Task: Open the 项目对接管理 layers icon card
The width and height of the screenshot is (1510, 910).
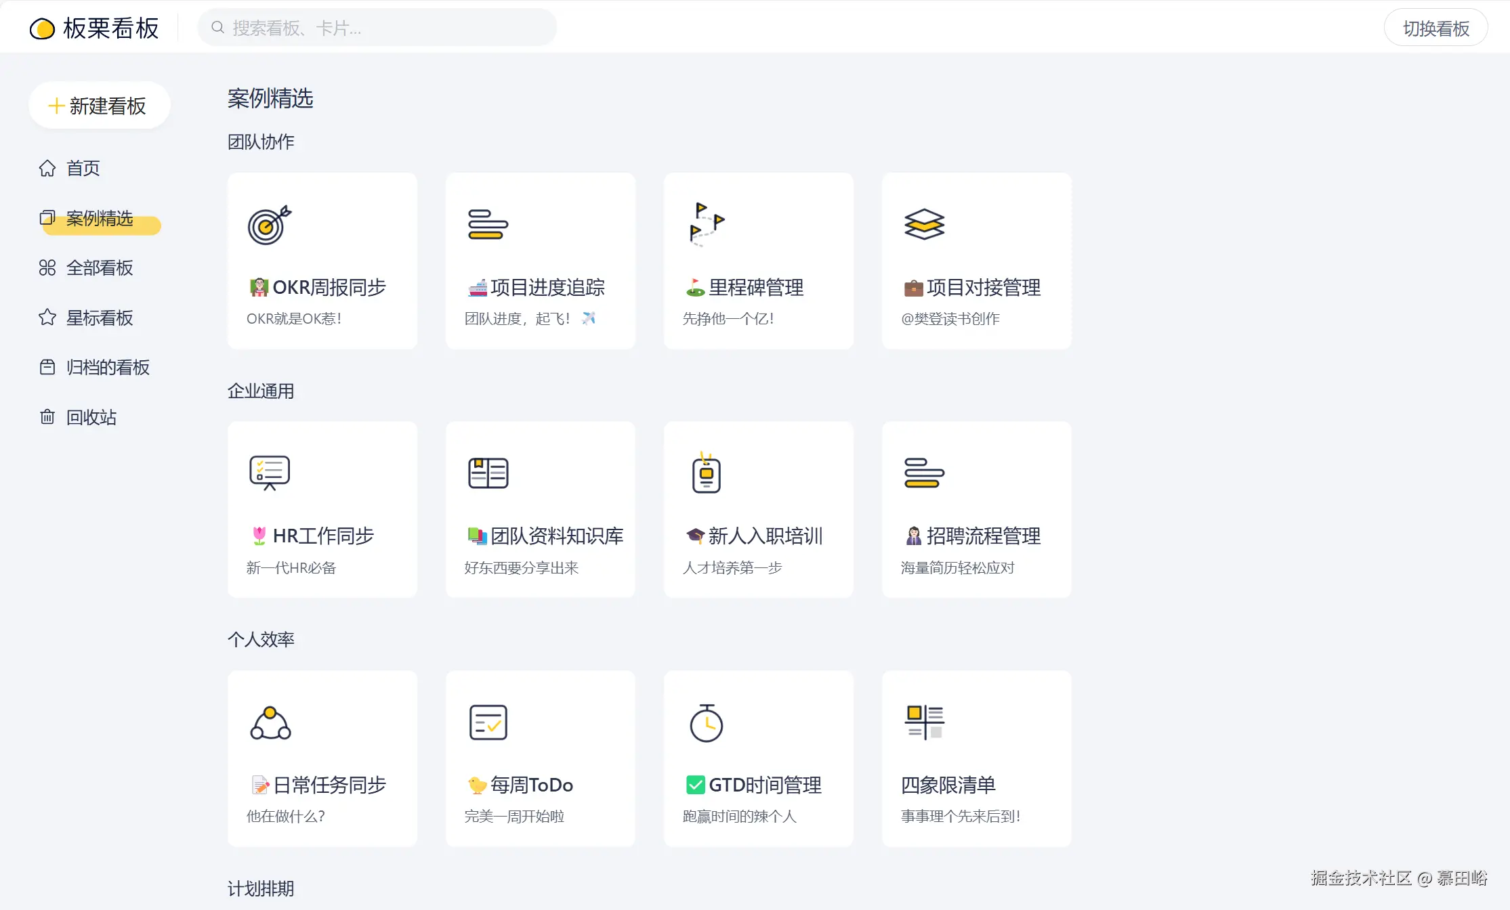Action: tap(923, 225)
